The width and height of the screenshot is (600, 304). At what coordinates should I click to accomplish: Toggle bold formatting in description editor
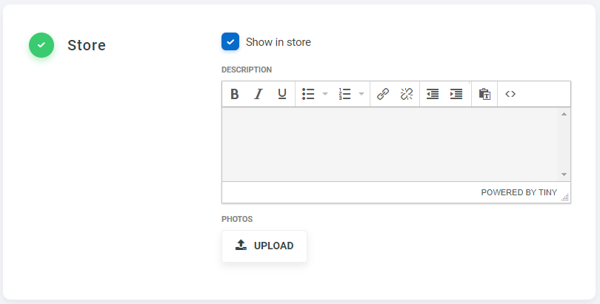[234, 94]
